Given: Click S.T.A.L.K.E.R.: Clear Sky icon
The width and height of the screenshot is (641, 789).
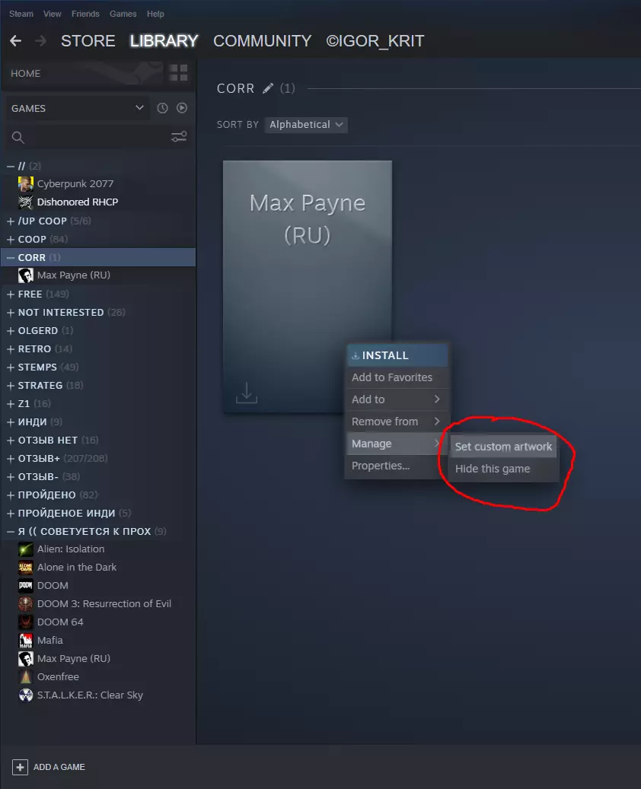Looking at the screenshot, I should point(26,695).
